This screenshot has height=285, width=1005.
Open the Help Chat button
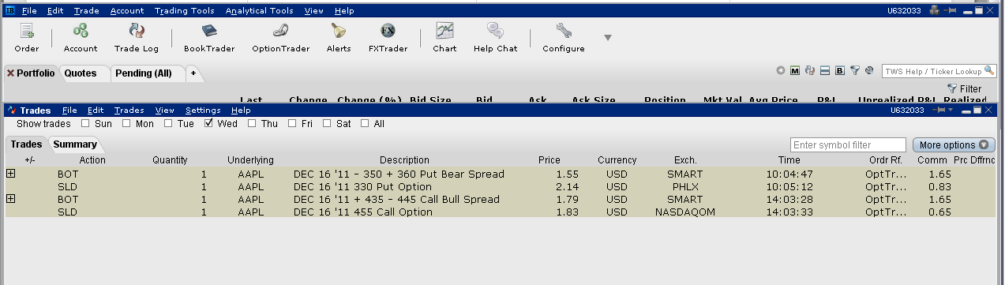pyautogui.click(x=496, y=37)
